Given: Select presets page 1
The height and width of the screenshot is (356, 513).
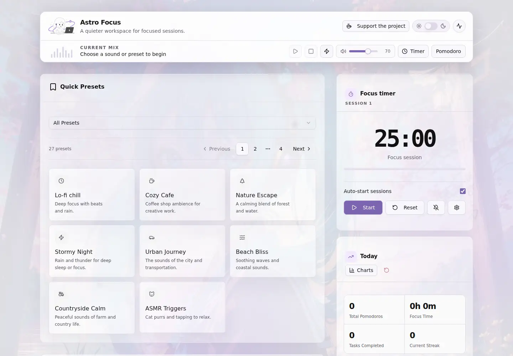Looking at the screenshot, I should click(242, 149).
